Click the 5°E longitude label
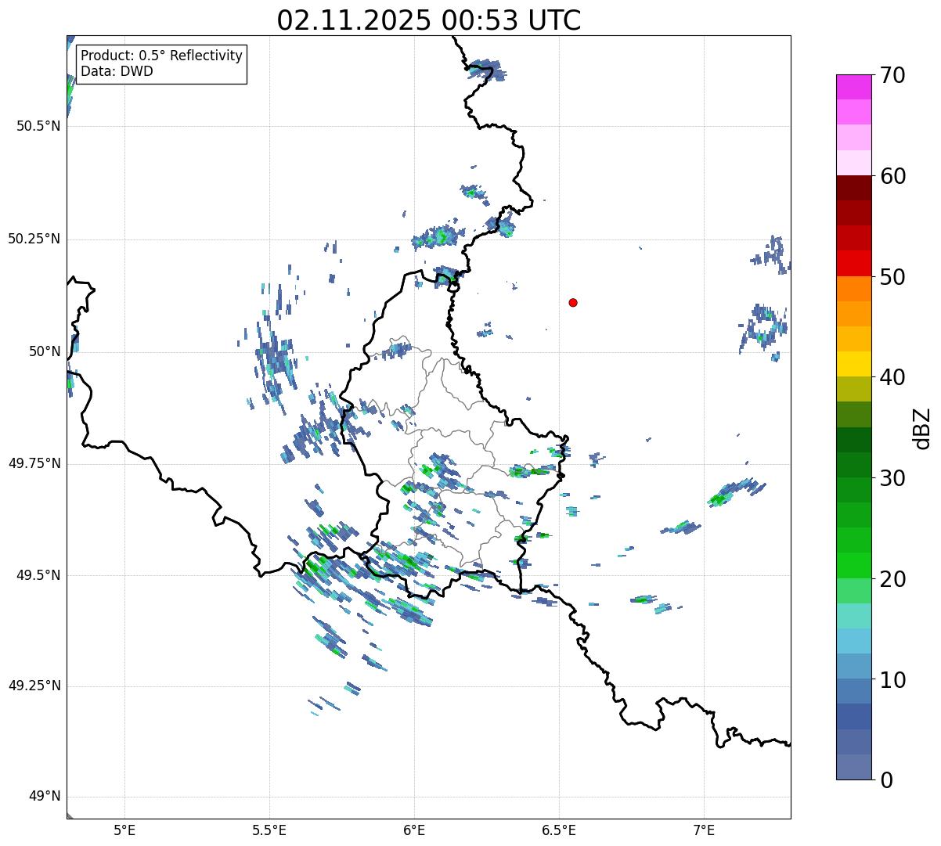Image resolution: width=941 pixels, height=846 pixels. pyautogui.click(x=124, y=830)
